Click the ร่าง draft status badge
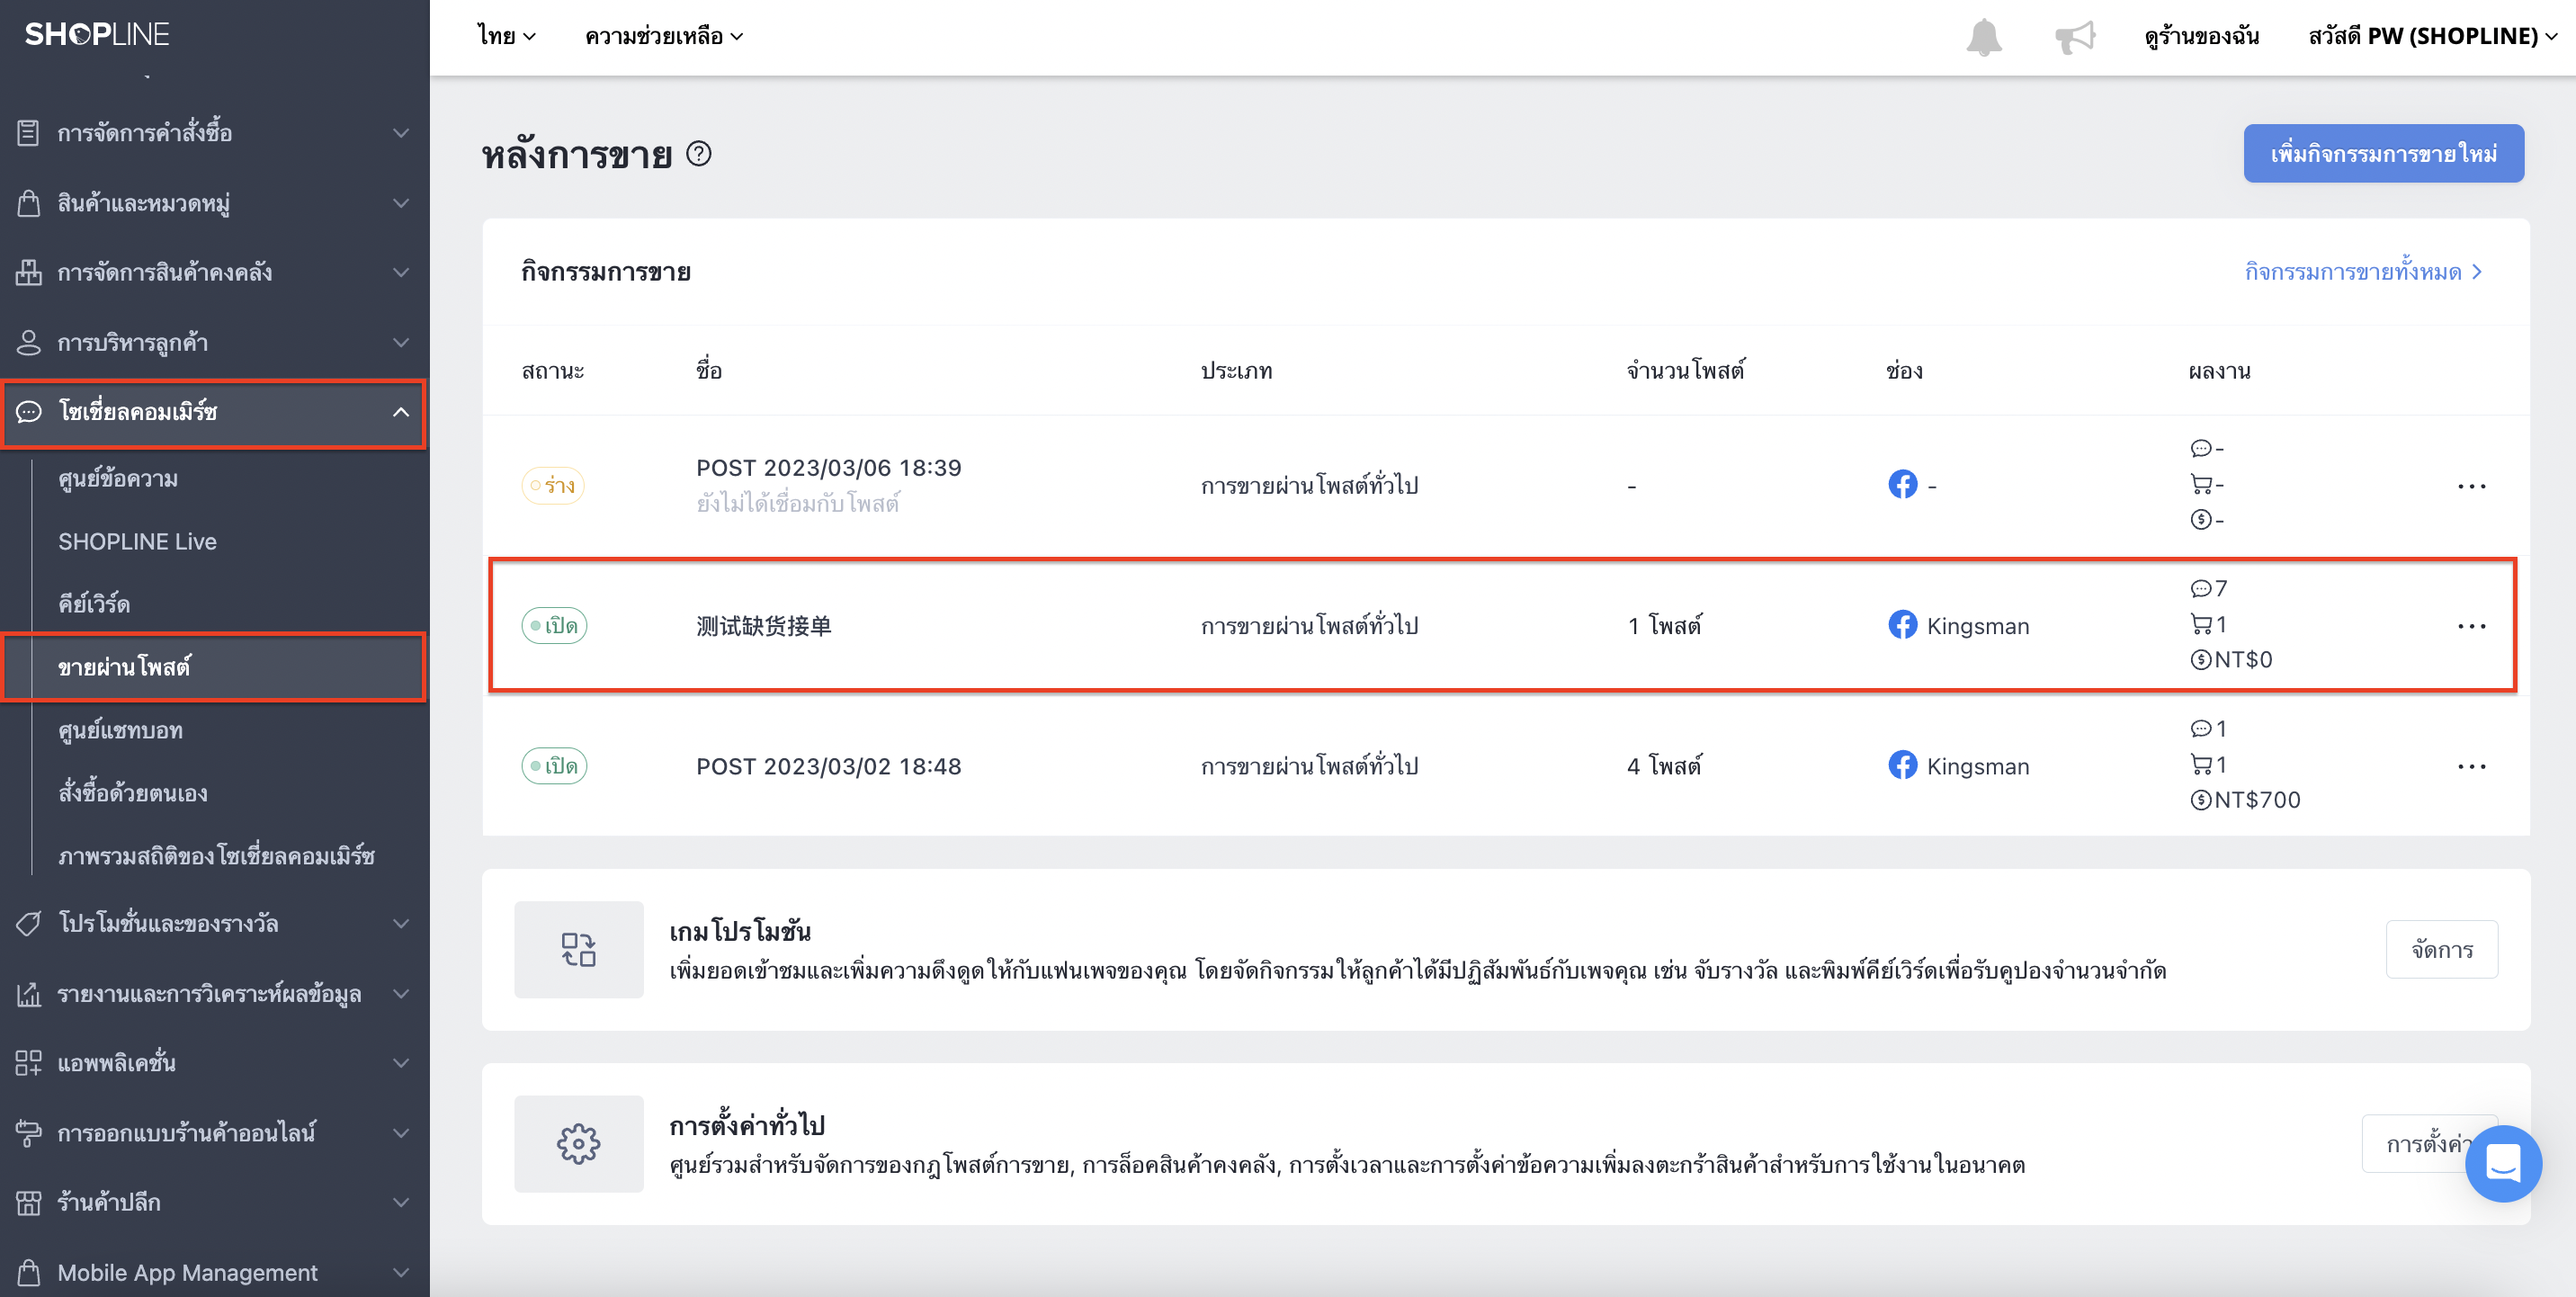 pos(553,486)
